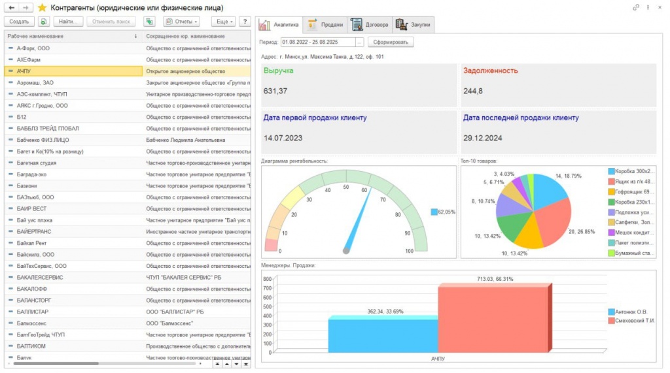Click the green tag icon in the toolbar
The image size is (670, 373).
[149, 22]
